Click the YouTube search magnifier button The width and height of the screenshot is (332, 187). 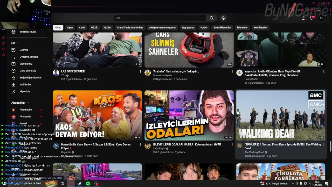(x=212, y=18)
